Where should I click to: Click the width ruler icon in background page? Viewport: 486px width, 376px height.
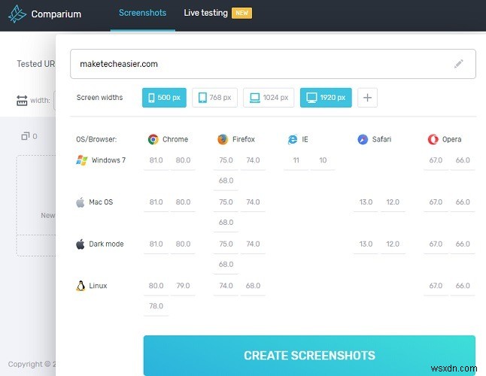point(22,100)
